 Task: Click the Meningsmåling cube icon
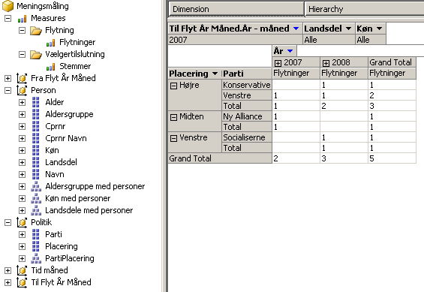[8, 6]
